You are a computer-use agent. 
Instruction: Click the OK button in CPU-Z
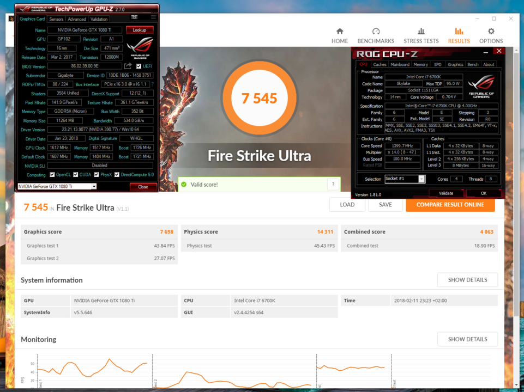[x=484, y=193]
